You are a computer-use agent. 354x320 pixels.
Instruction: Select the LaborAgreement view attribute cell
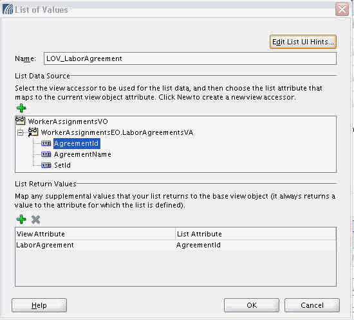point(95,245)
